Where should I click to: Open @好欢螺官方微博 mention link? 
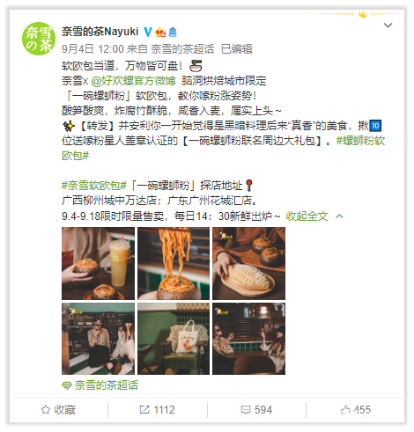pyautogui.click(x=133, y=81)
